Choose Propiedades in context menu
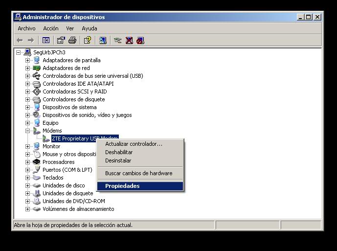The height and width of the screenshot is (251, 337). point(140,186)
